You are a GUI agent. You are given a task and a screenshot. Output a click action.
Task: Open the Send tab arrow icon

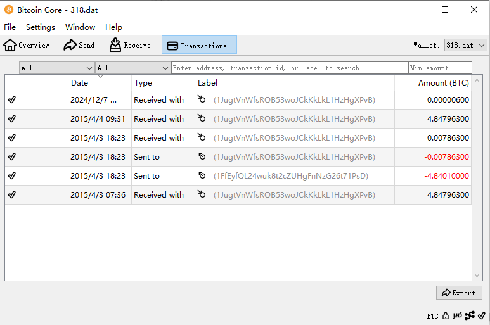coord(70,45)
